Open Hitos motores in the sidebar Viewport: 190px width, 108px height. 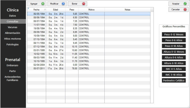point(13,39)
